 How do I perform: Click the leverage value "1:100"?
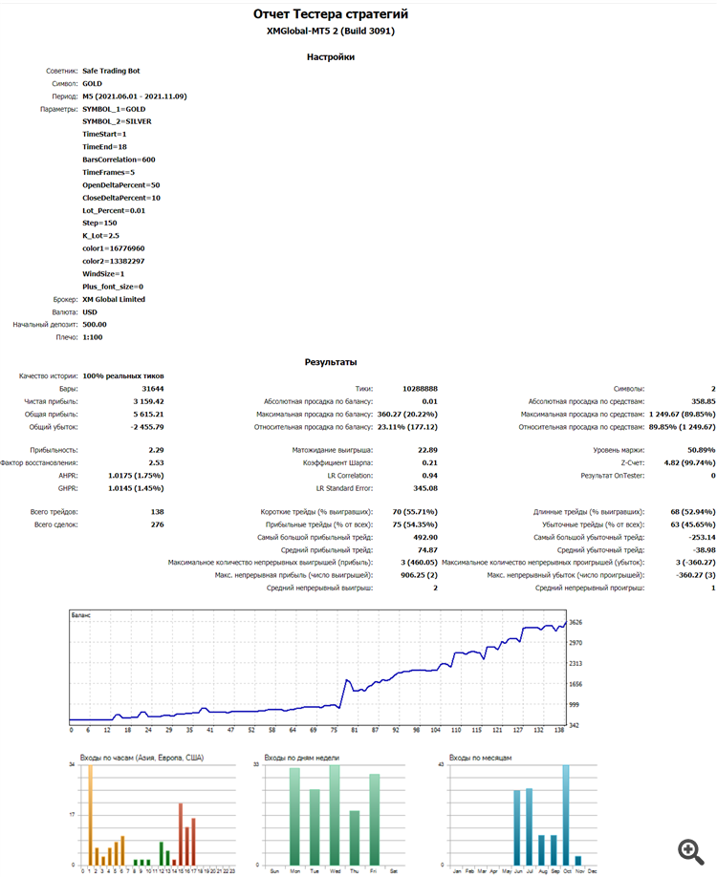pos(93,338)
